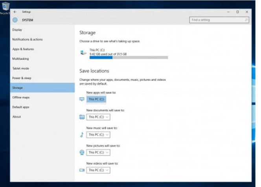
Task: Minimize the Settings window
Action: point(228,12)
